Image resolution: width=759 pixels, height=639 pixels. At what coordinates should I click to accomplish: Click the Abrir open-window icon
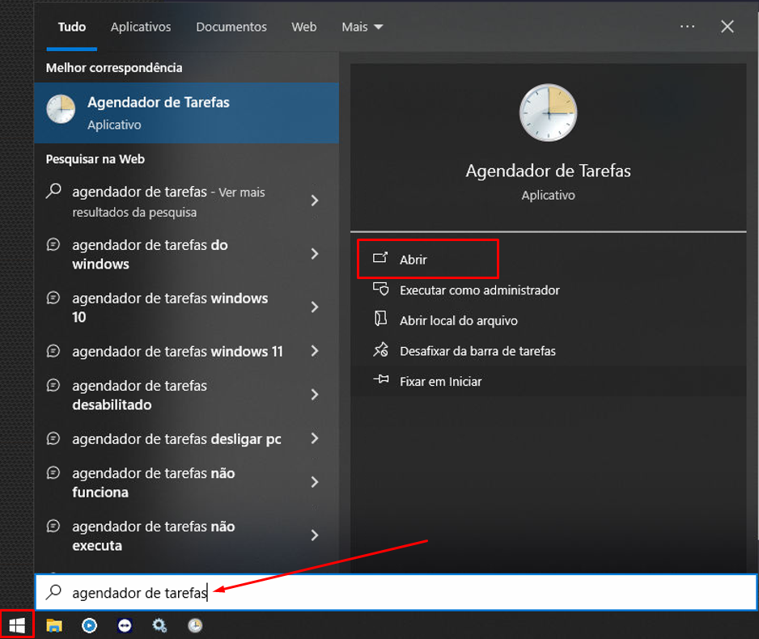380,257
